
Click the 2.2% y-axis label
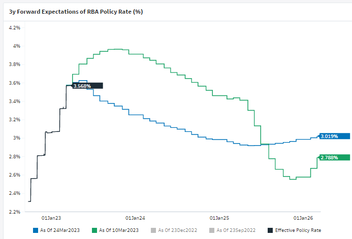[14, 212]
